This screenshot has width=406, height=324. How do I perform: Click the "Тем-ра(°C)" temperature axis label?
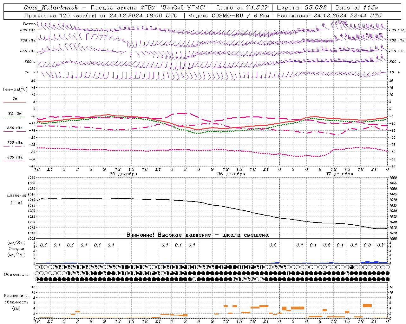[15, 90]
